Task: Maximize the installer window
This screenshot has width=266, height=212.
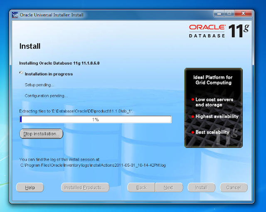Action: click(229, 13)
